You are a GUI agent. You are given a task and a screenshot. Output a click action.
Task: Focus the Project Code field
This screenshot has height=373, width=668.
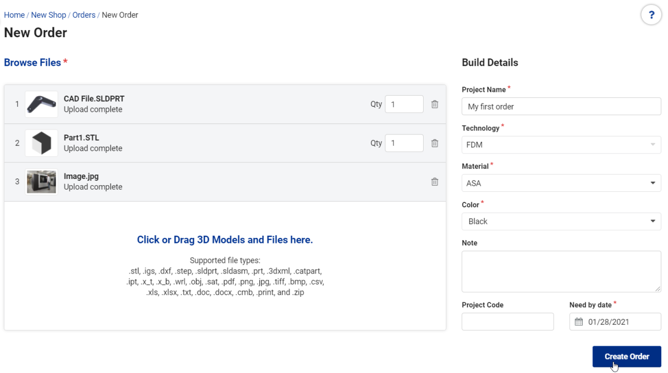pos(508,322)
